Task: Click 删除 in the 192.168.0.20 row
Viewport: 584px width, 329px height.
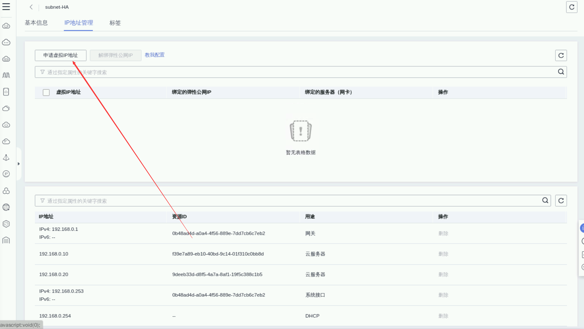Action: point(443,275)
